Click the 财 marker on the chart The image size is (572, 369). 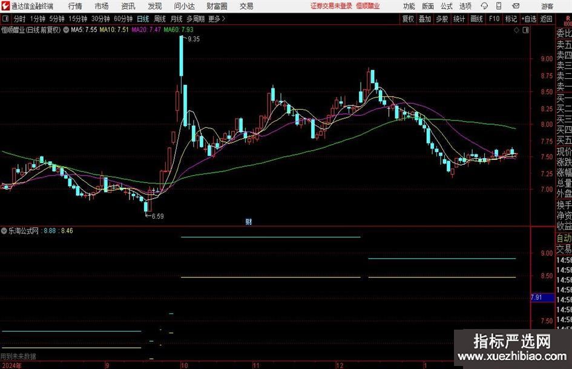coord(248,222)
